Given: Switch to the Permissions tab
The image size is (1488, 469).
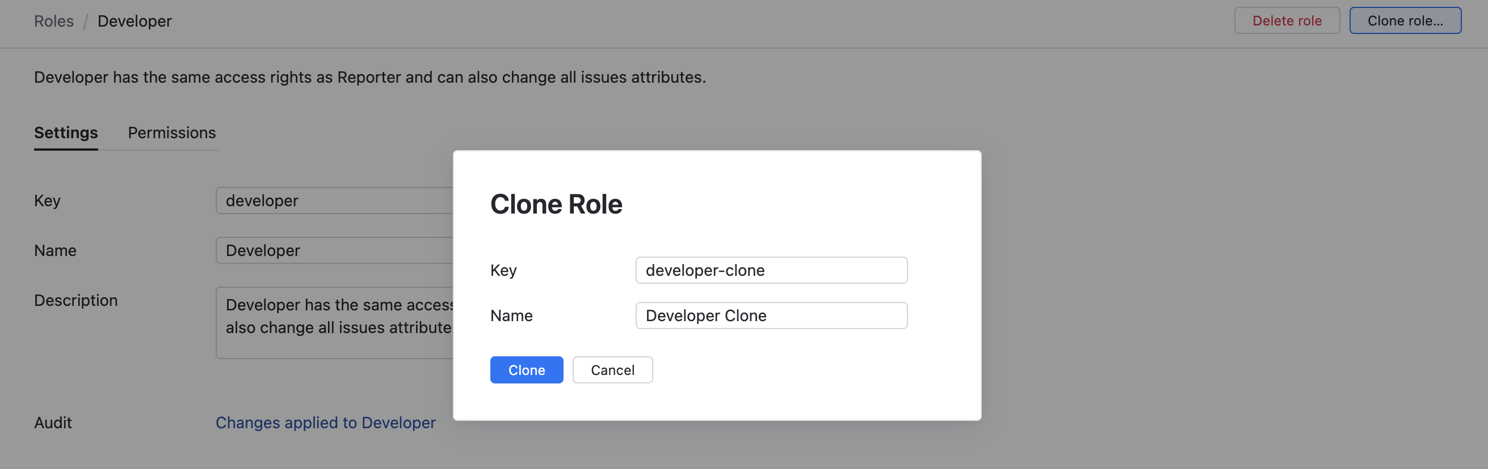Looking at the screenshot, I should pyautogui.click(x=171, y=133).
